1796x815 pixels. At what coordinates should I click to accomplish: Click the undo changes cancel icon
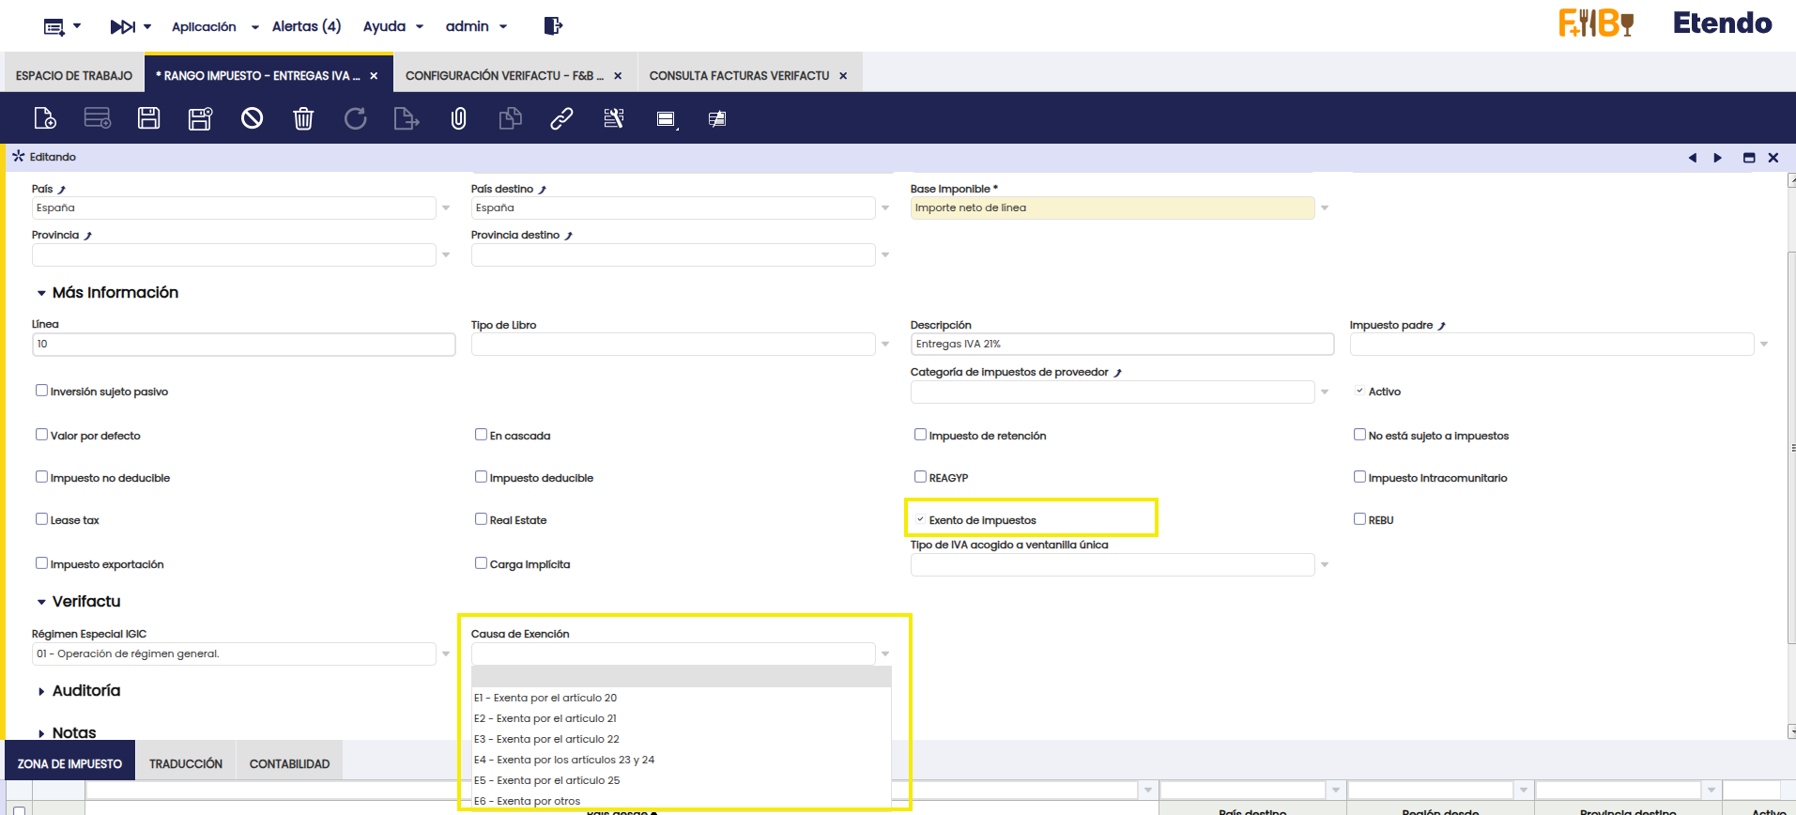coord(252,118)
